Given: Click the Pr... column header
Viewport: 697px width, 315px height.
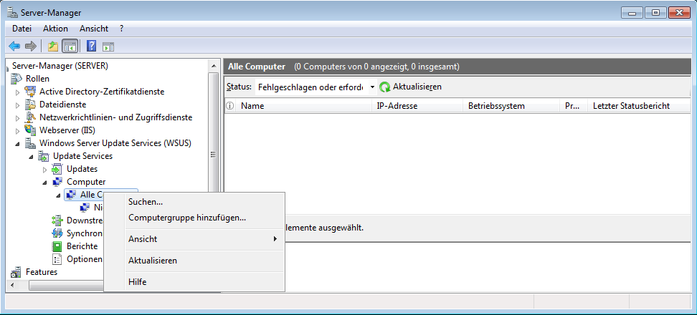Looking at the screenshot, I should click(x=574, y=106).
